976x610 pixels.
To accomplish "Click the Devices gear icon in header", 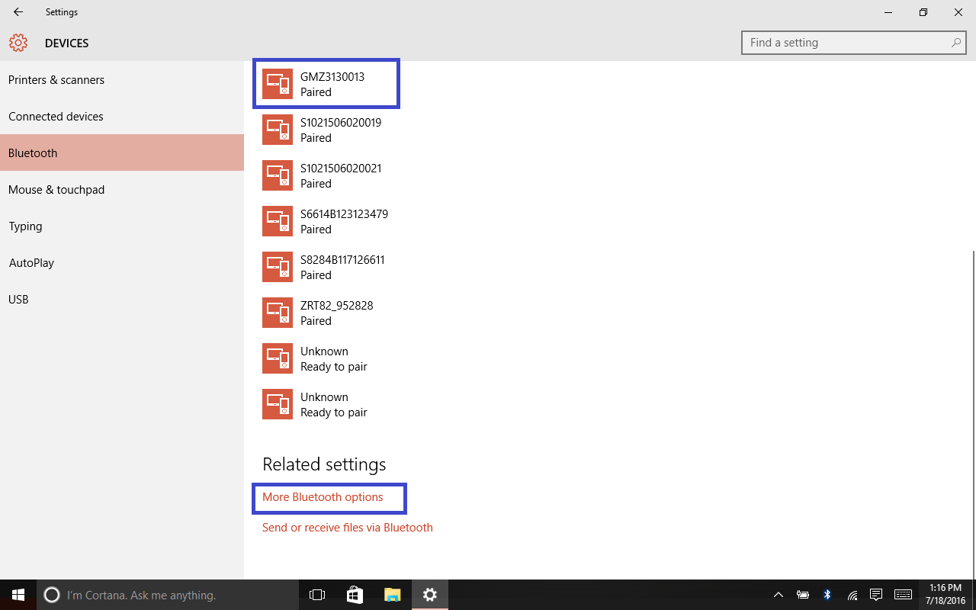I will coord(18,43).
